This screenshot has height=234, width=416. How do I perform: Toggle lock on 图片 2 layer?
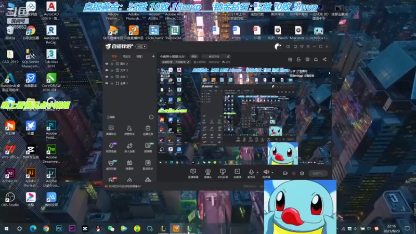[112, 64]
